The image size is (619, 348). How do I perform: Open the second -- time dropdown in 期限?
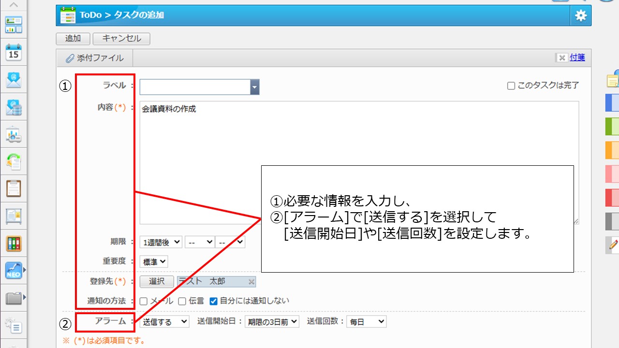230,242
